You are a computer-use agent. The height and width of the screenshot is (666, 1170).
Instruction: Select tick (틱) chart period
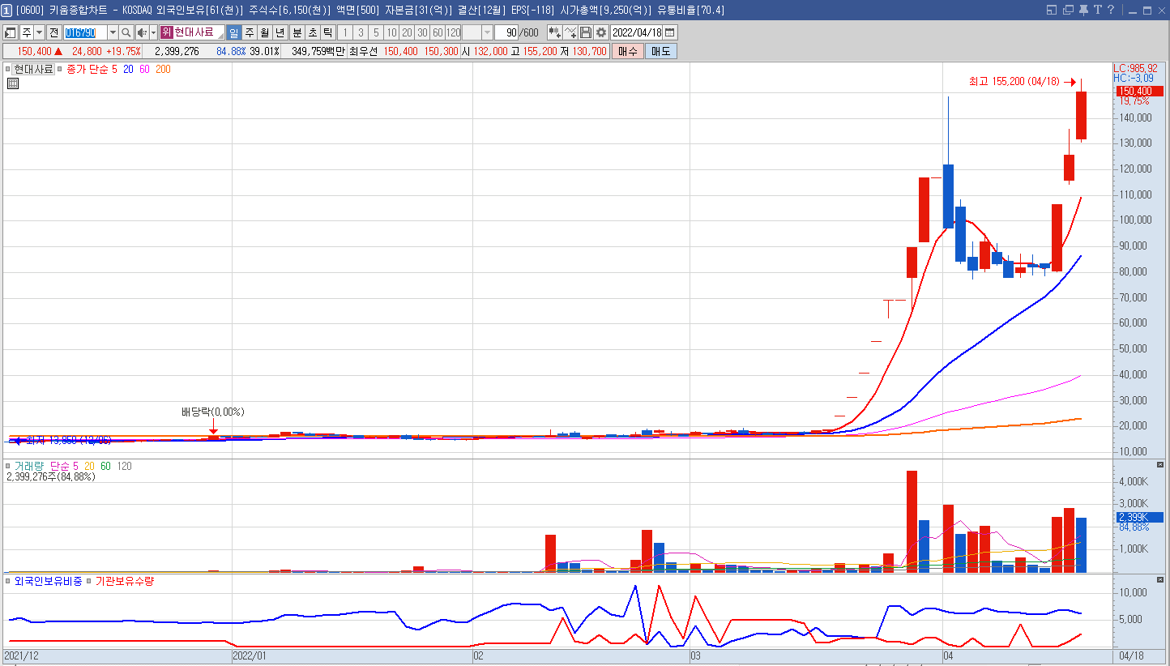[327, 32]
